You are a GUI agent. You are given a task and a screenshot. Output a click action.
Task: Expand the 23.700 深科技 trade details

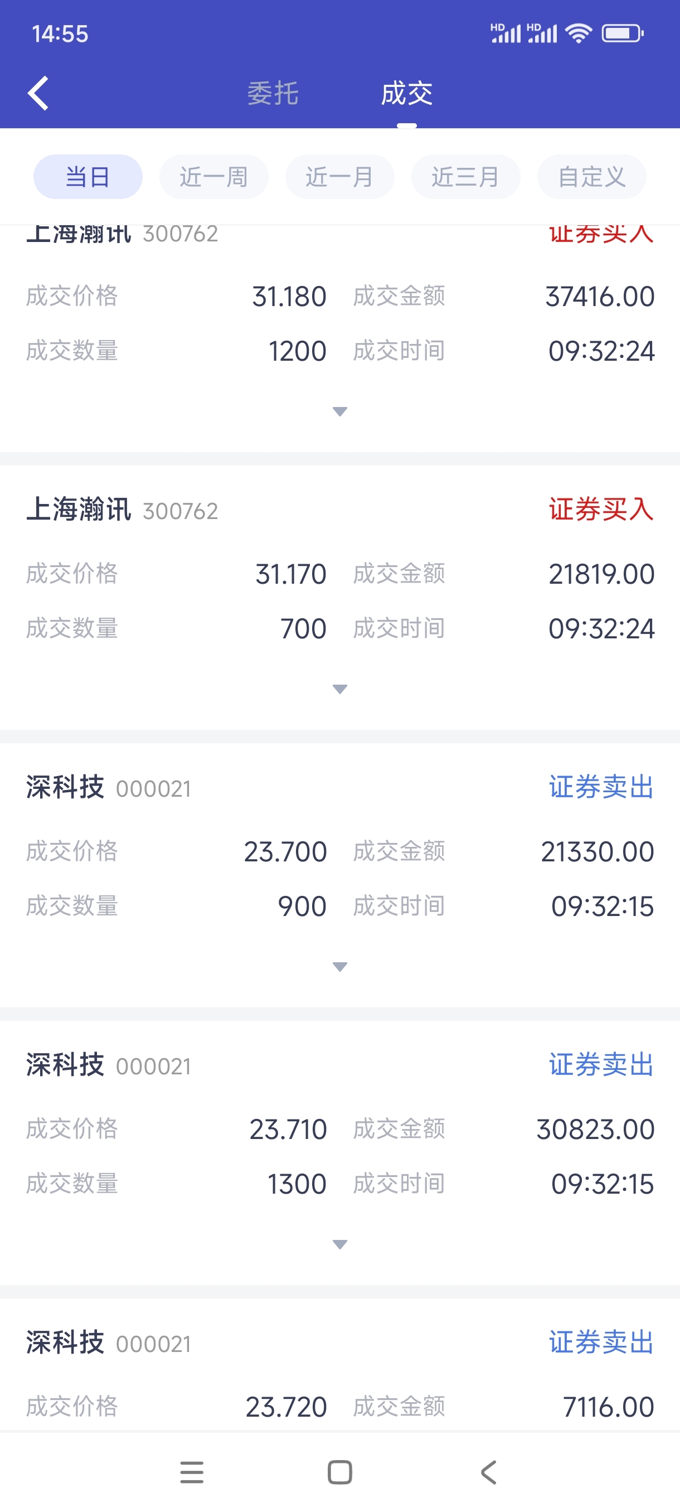[x=339, y=966]
